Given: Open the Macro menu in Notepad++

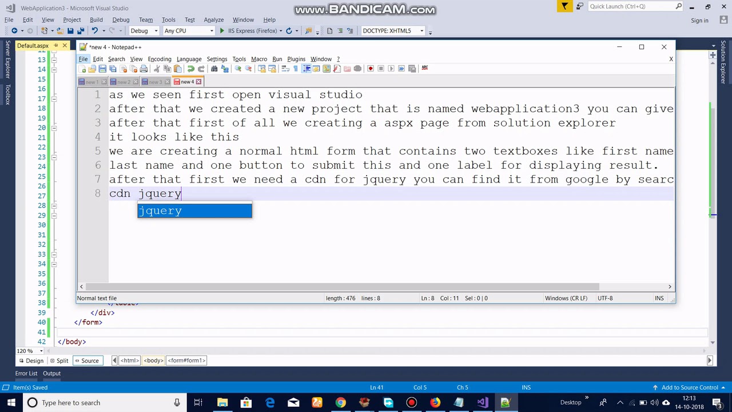Looking at the screenshot, I should pos(259,59).
